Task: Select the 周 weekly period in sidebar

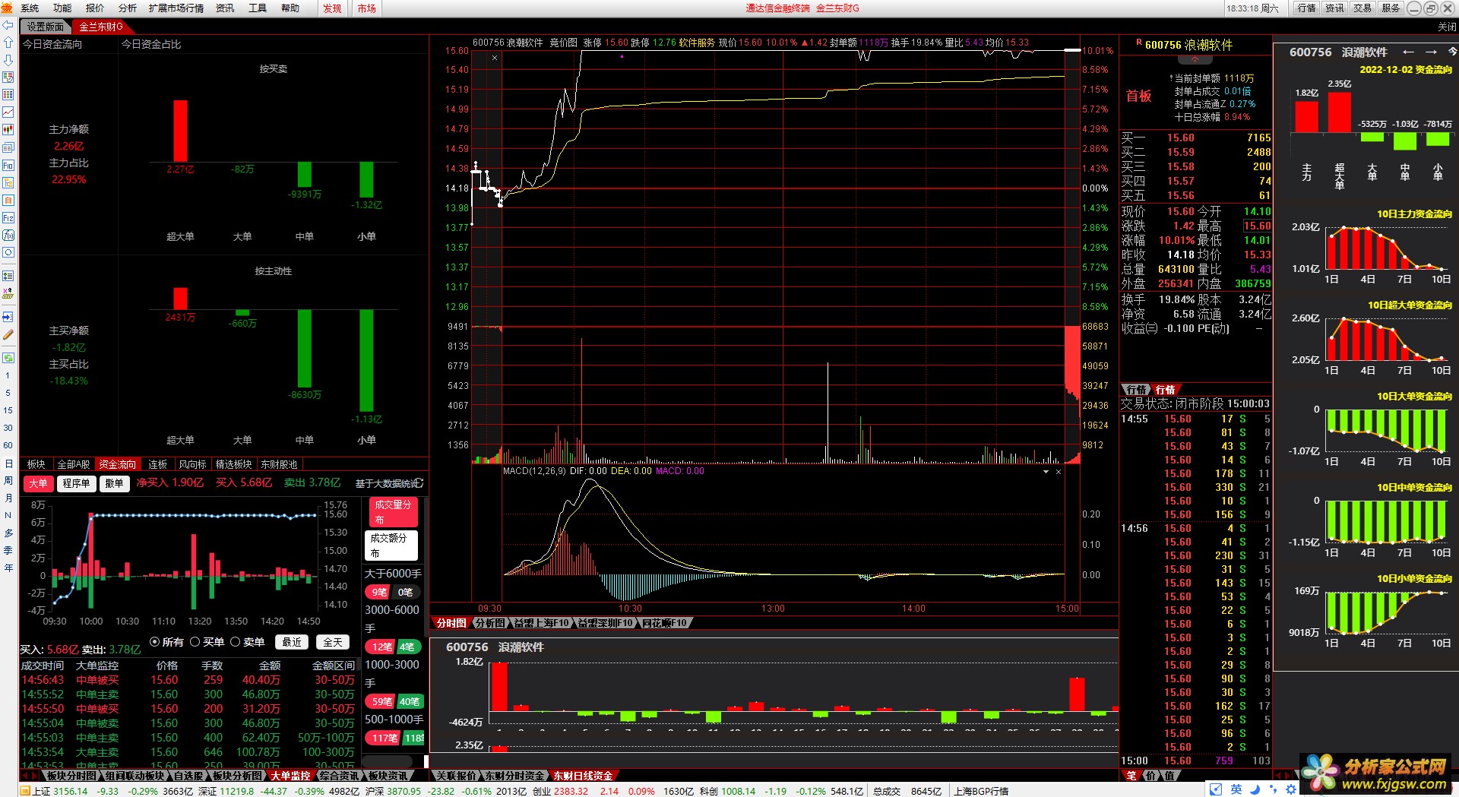Action: click(x=8, y=480)
